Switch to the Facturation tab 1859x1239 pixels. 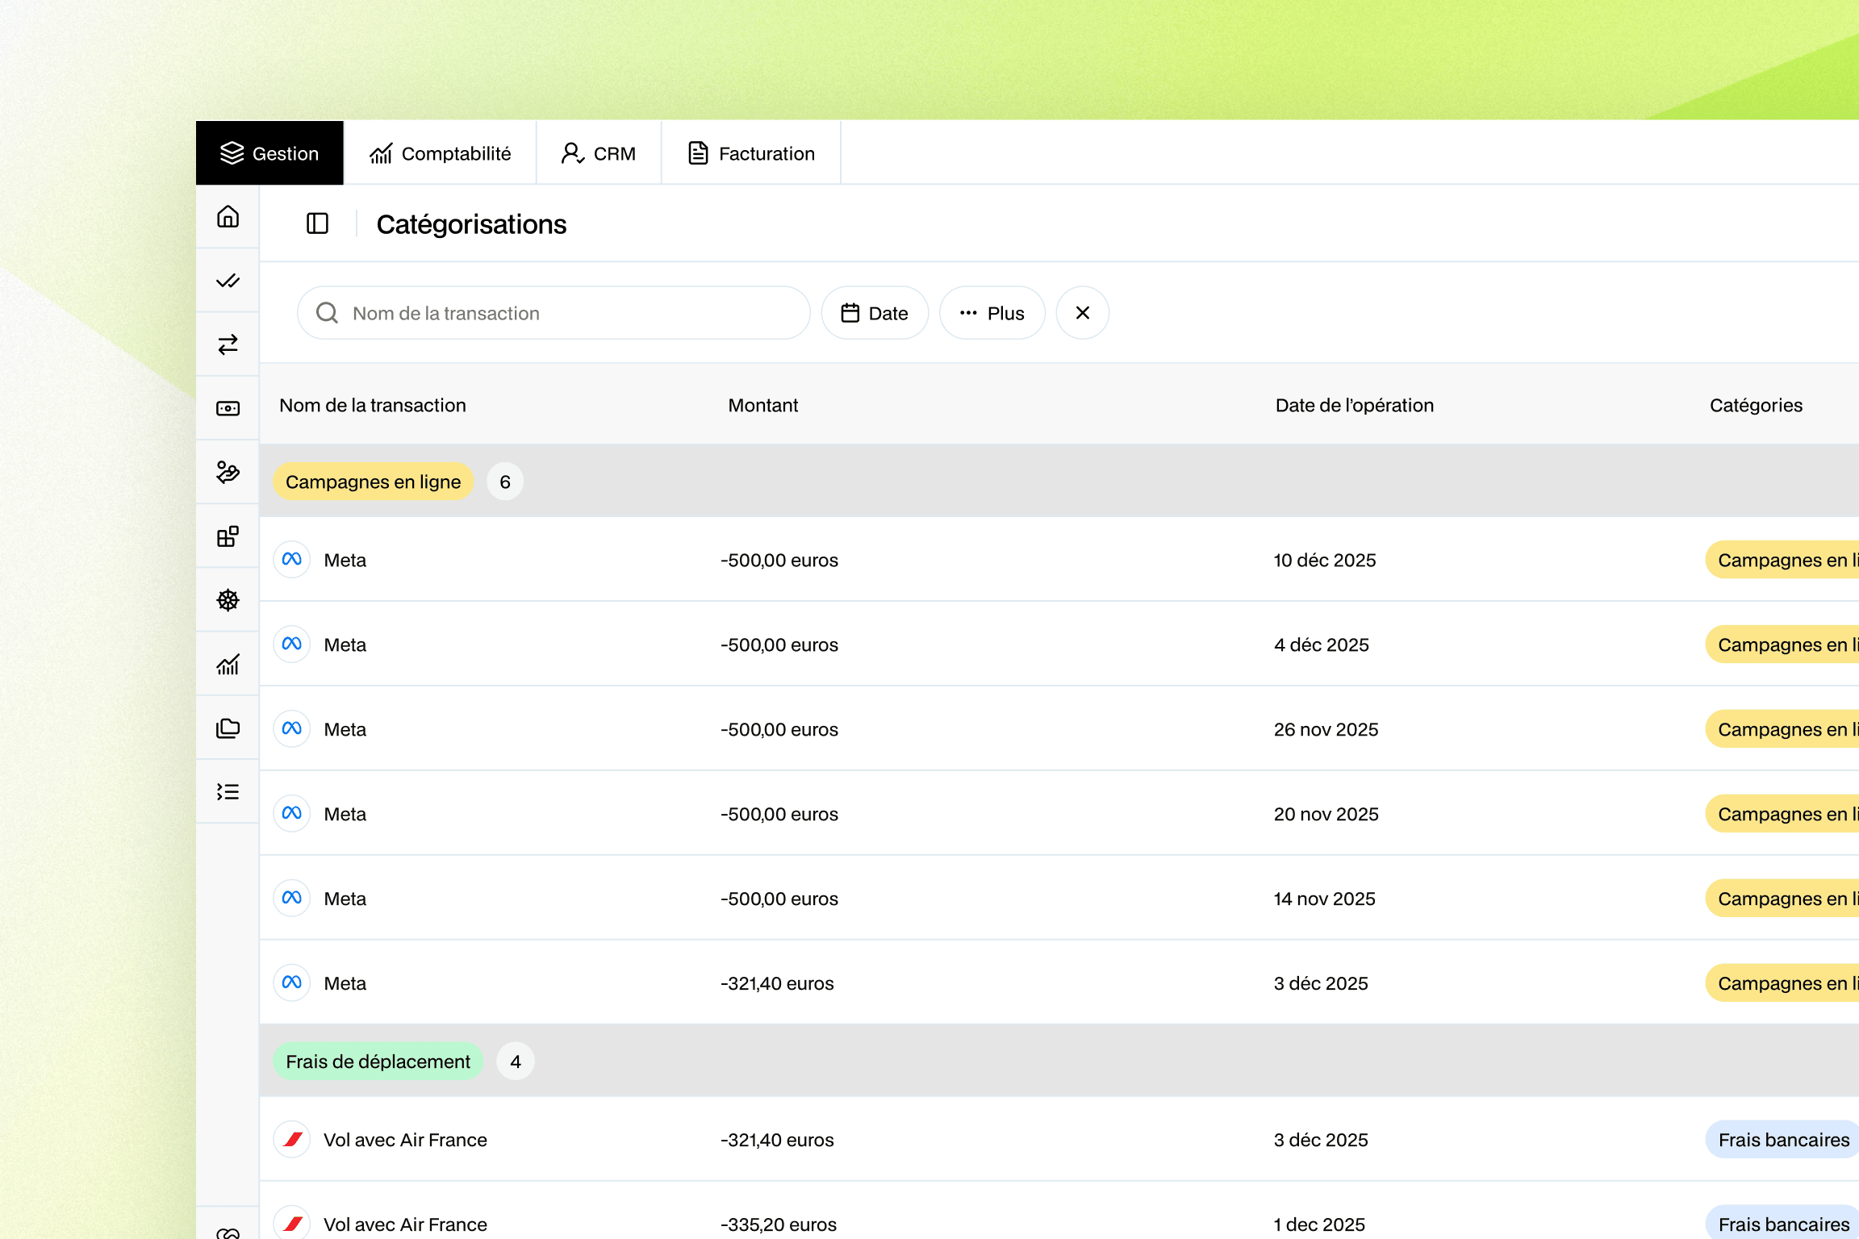click(751, 153)
